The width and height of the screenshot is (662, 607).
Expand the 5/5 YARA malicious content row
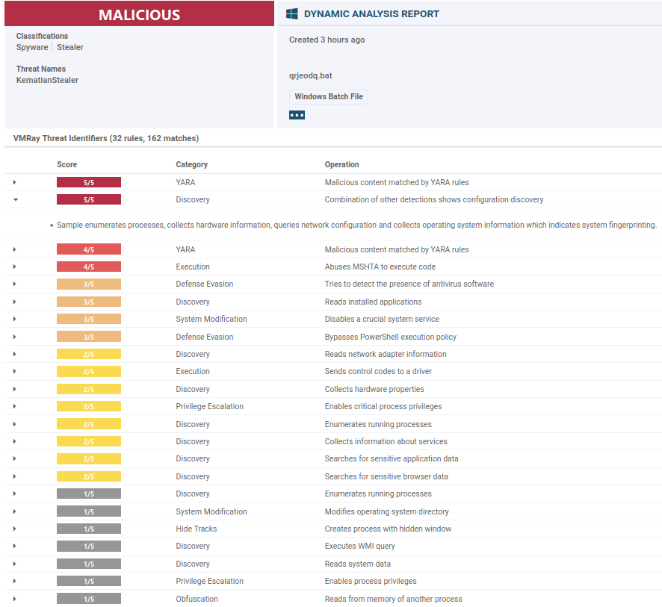pos(14,182)
